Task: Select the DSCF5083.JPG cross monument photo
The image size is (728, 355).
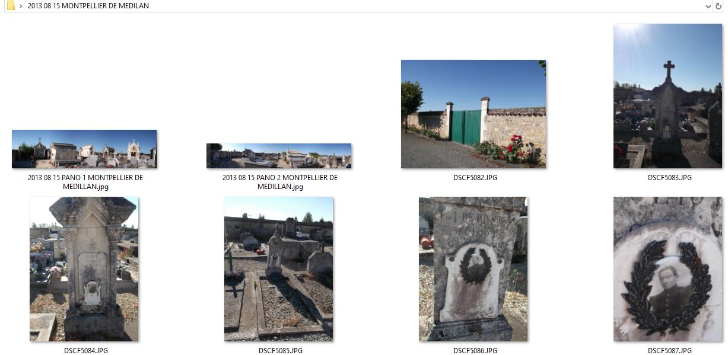Action: (x=668, y=96)
